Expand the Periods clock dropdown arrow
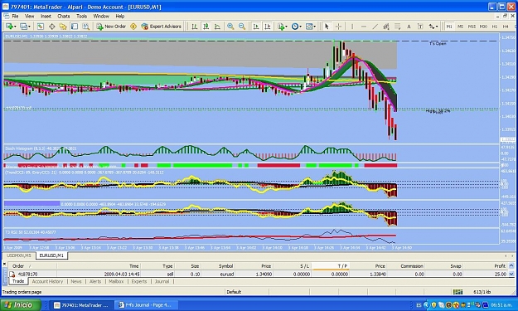 (300, 27)
